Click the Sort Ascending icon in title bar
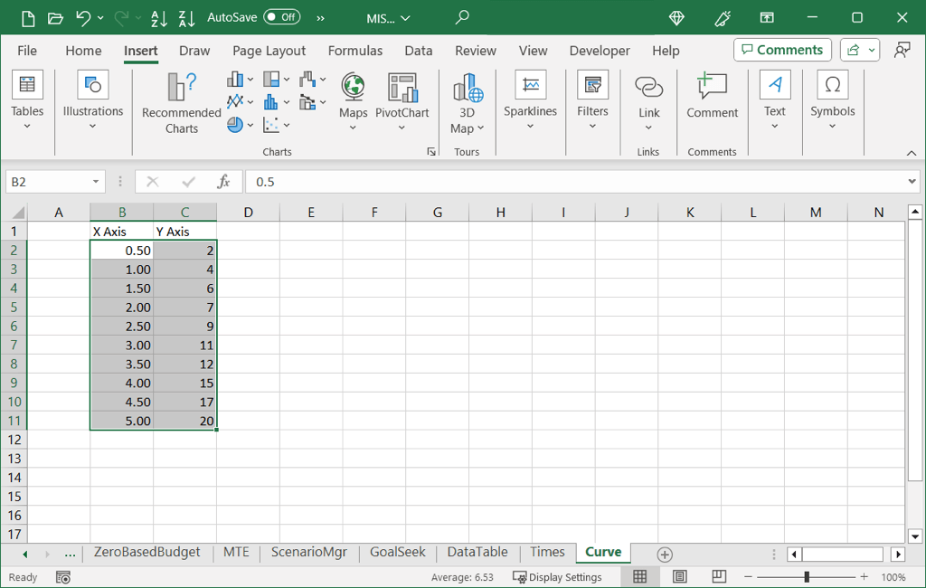Image resolution: width=926 pixels, height=588 pixels. [x=159, y=17]
